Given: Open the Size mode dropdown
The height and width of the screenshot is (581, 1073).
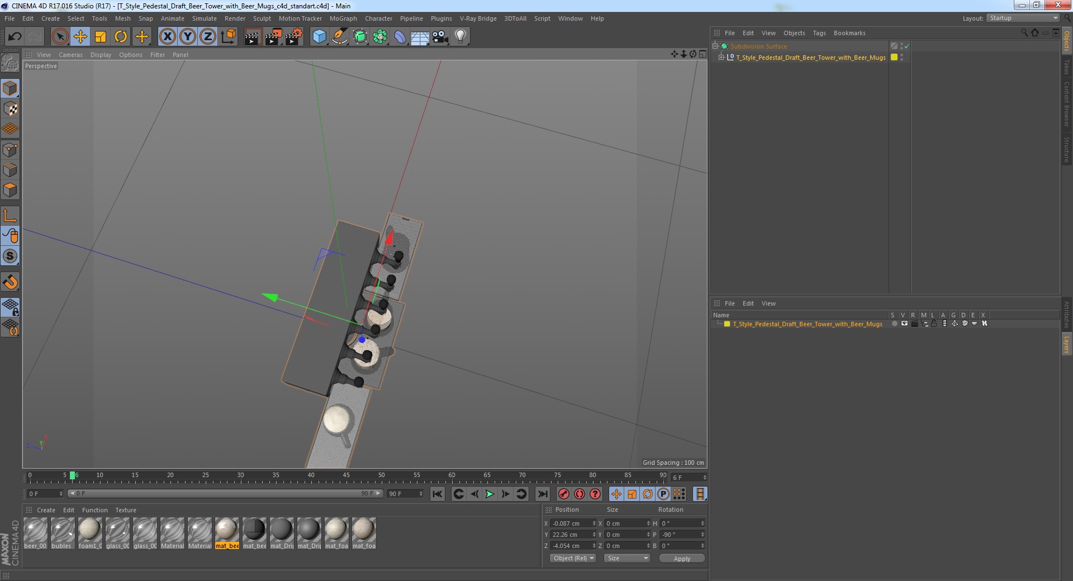Looking at the screenshot, I should coord(627,558).
